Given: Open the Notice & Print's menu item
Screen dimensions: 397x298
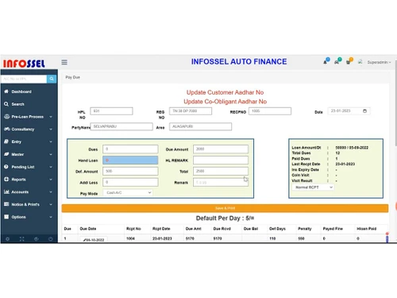Looking at the screenshot, I should (29, 204).
